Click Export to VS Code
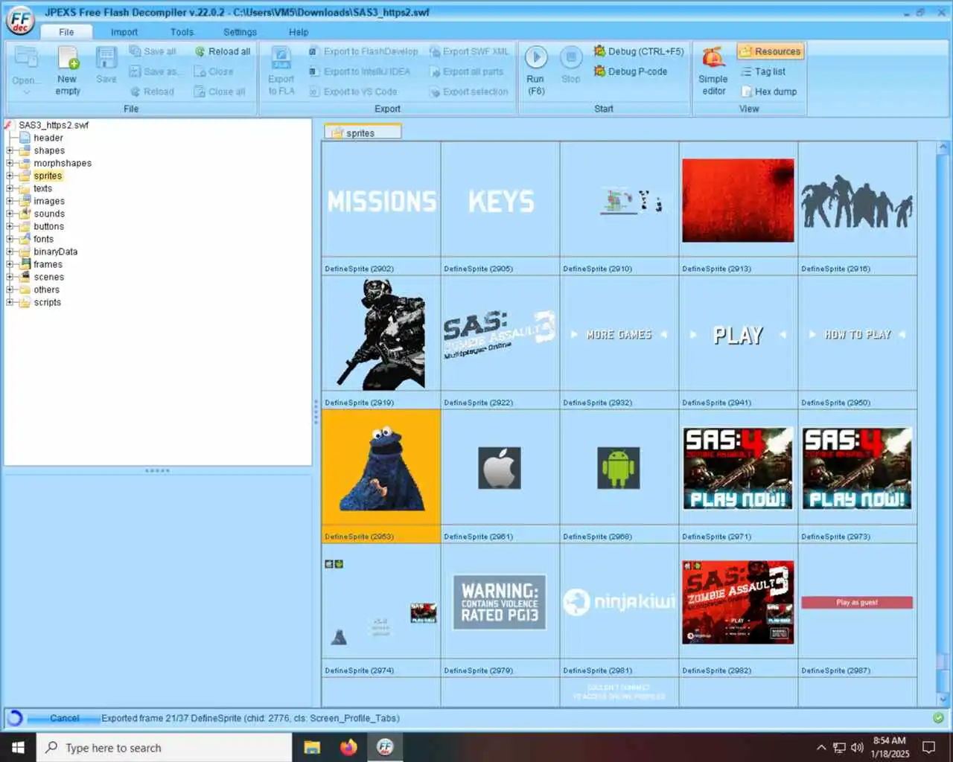The image size is (953, 762). (x=353, y=92)
